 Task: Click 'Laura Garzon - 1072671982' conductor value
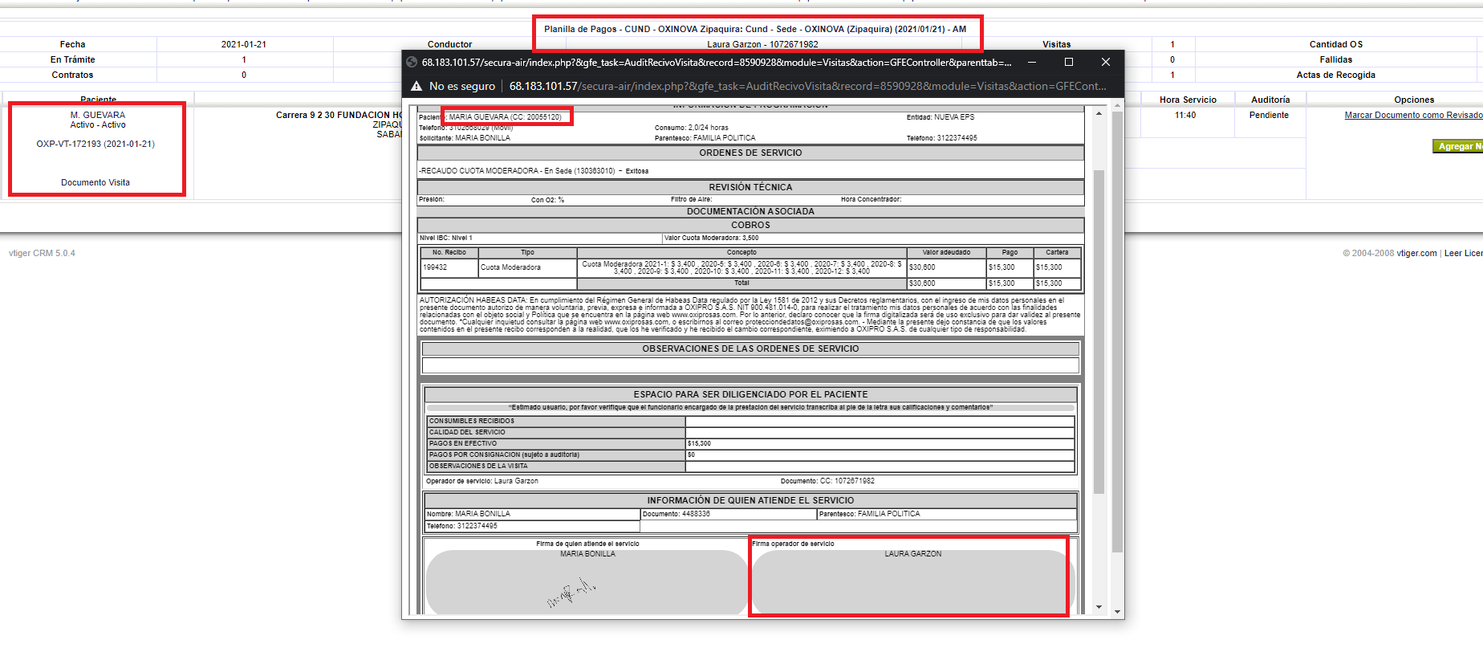click(762, 44)
